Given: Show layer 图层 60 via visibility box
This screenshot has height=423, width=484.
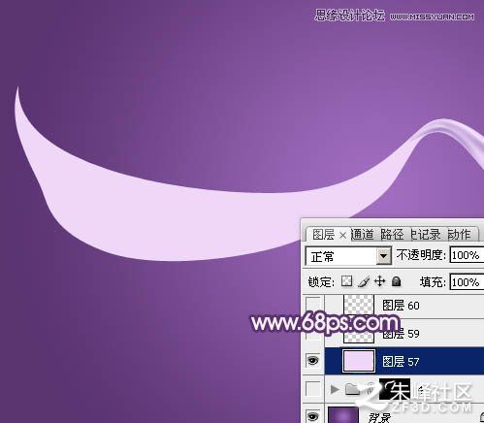Looking at the screenshot, I should tap(312, 305).
